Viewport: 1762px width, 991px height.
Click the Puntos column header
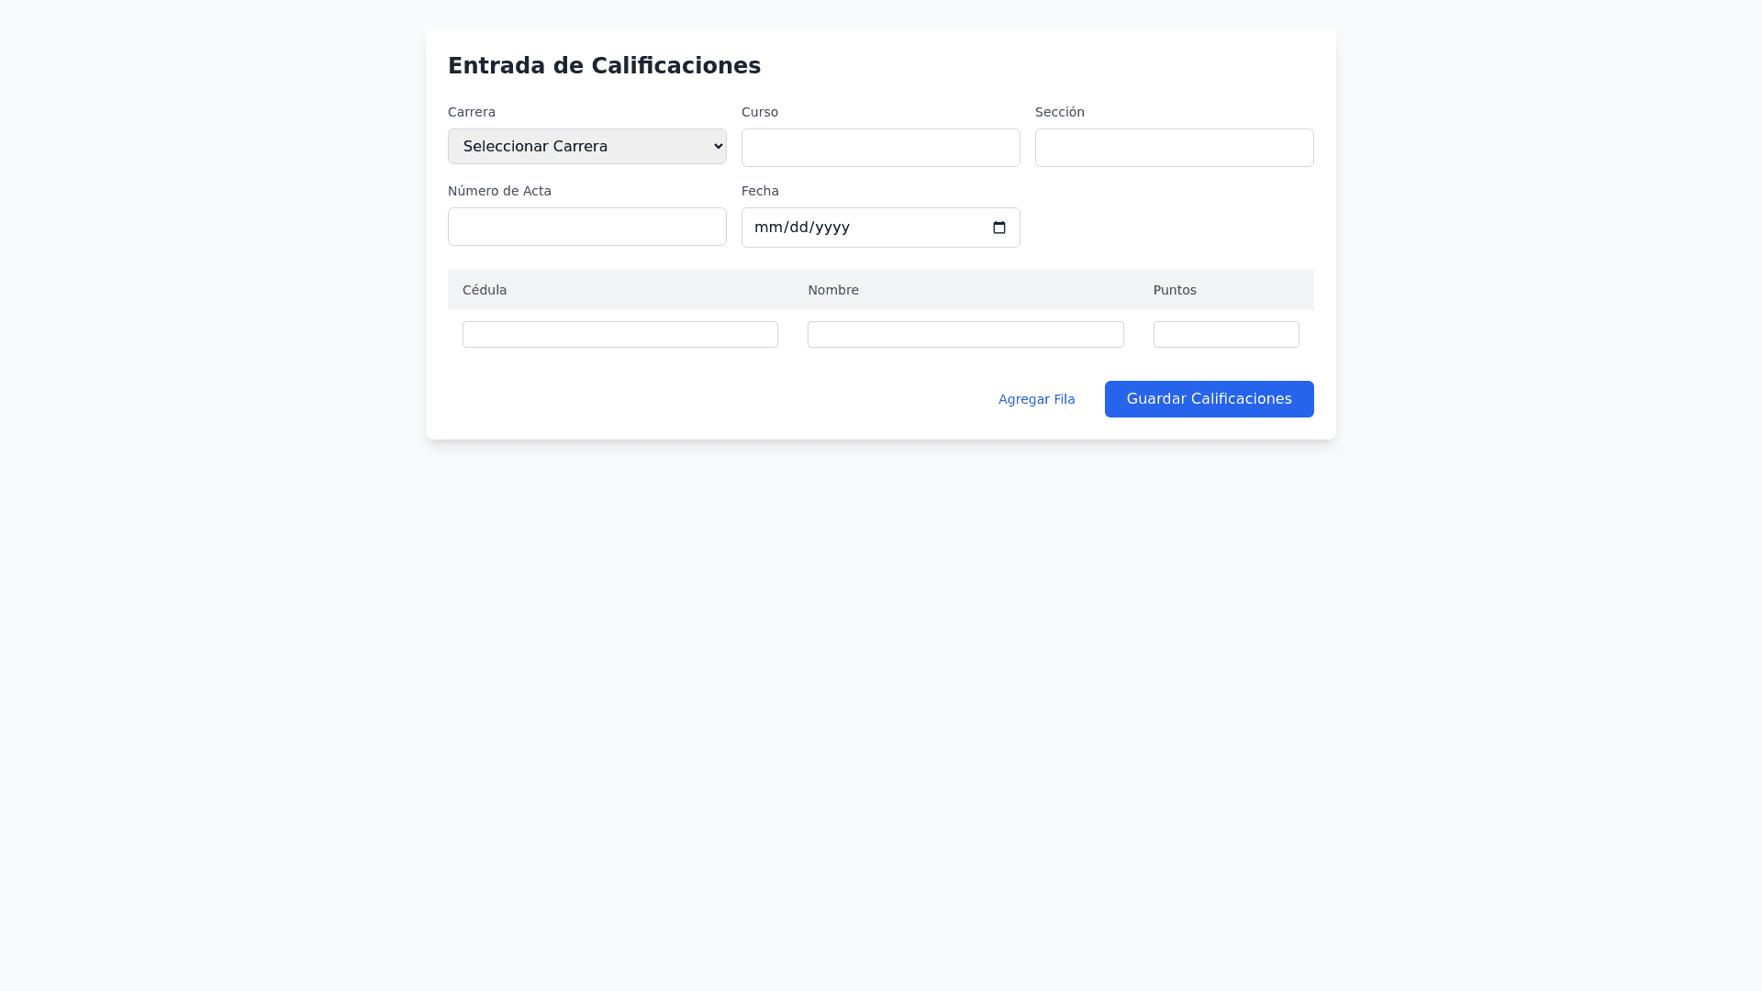1175,290
